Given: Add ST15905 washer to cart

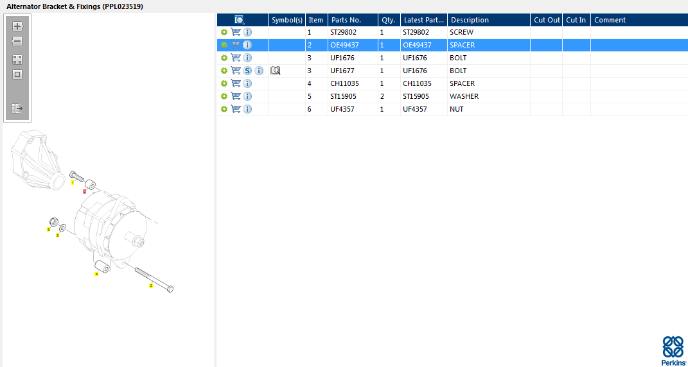Looking at the screenshot, I should tap(236, 96).
